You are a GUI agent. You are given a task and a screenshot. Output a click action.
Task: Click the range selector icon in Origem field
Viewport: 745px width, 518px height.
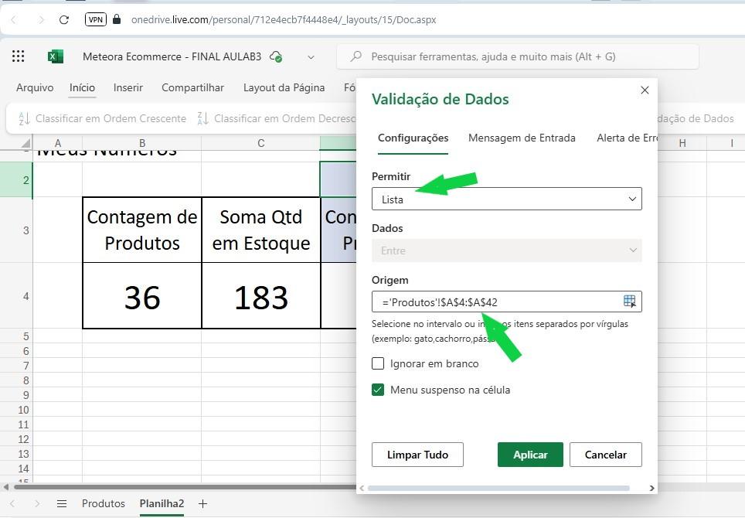coord(630,302)
